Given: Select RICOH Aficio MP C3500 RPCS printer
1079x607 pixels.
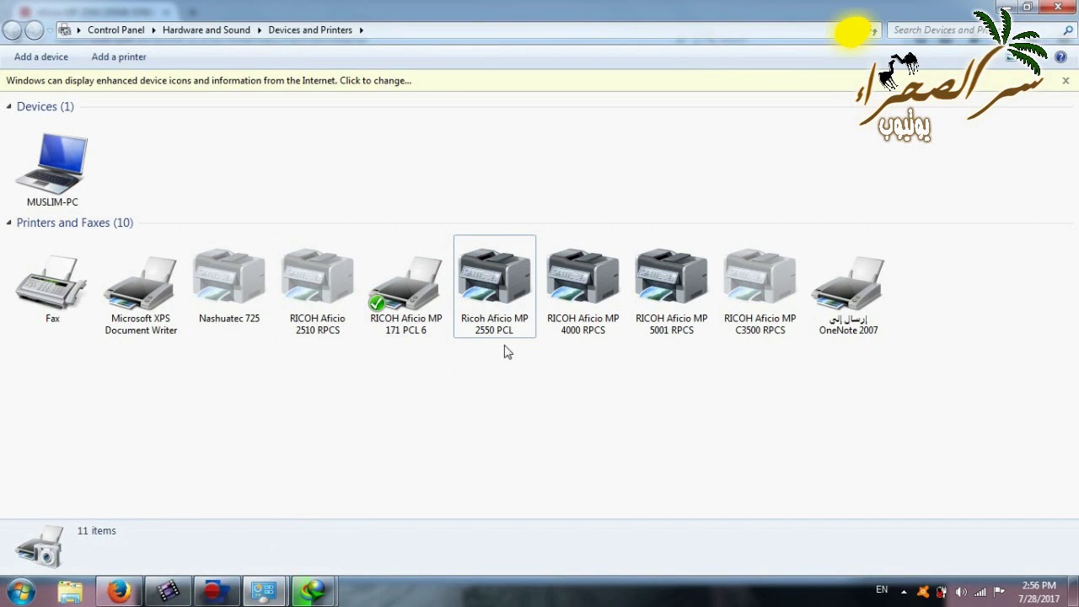Looking at the screenshot, I should coord(760,278).
